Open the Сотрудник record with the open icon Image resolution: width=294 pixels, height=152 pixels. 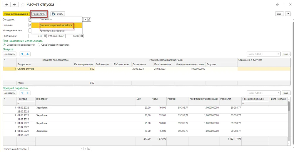coord(89,19)
